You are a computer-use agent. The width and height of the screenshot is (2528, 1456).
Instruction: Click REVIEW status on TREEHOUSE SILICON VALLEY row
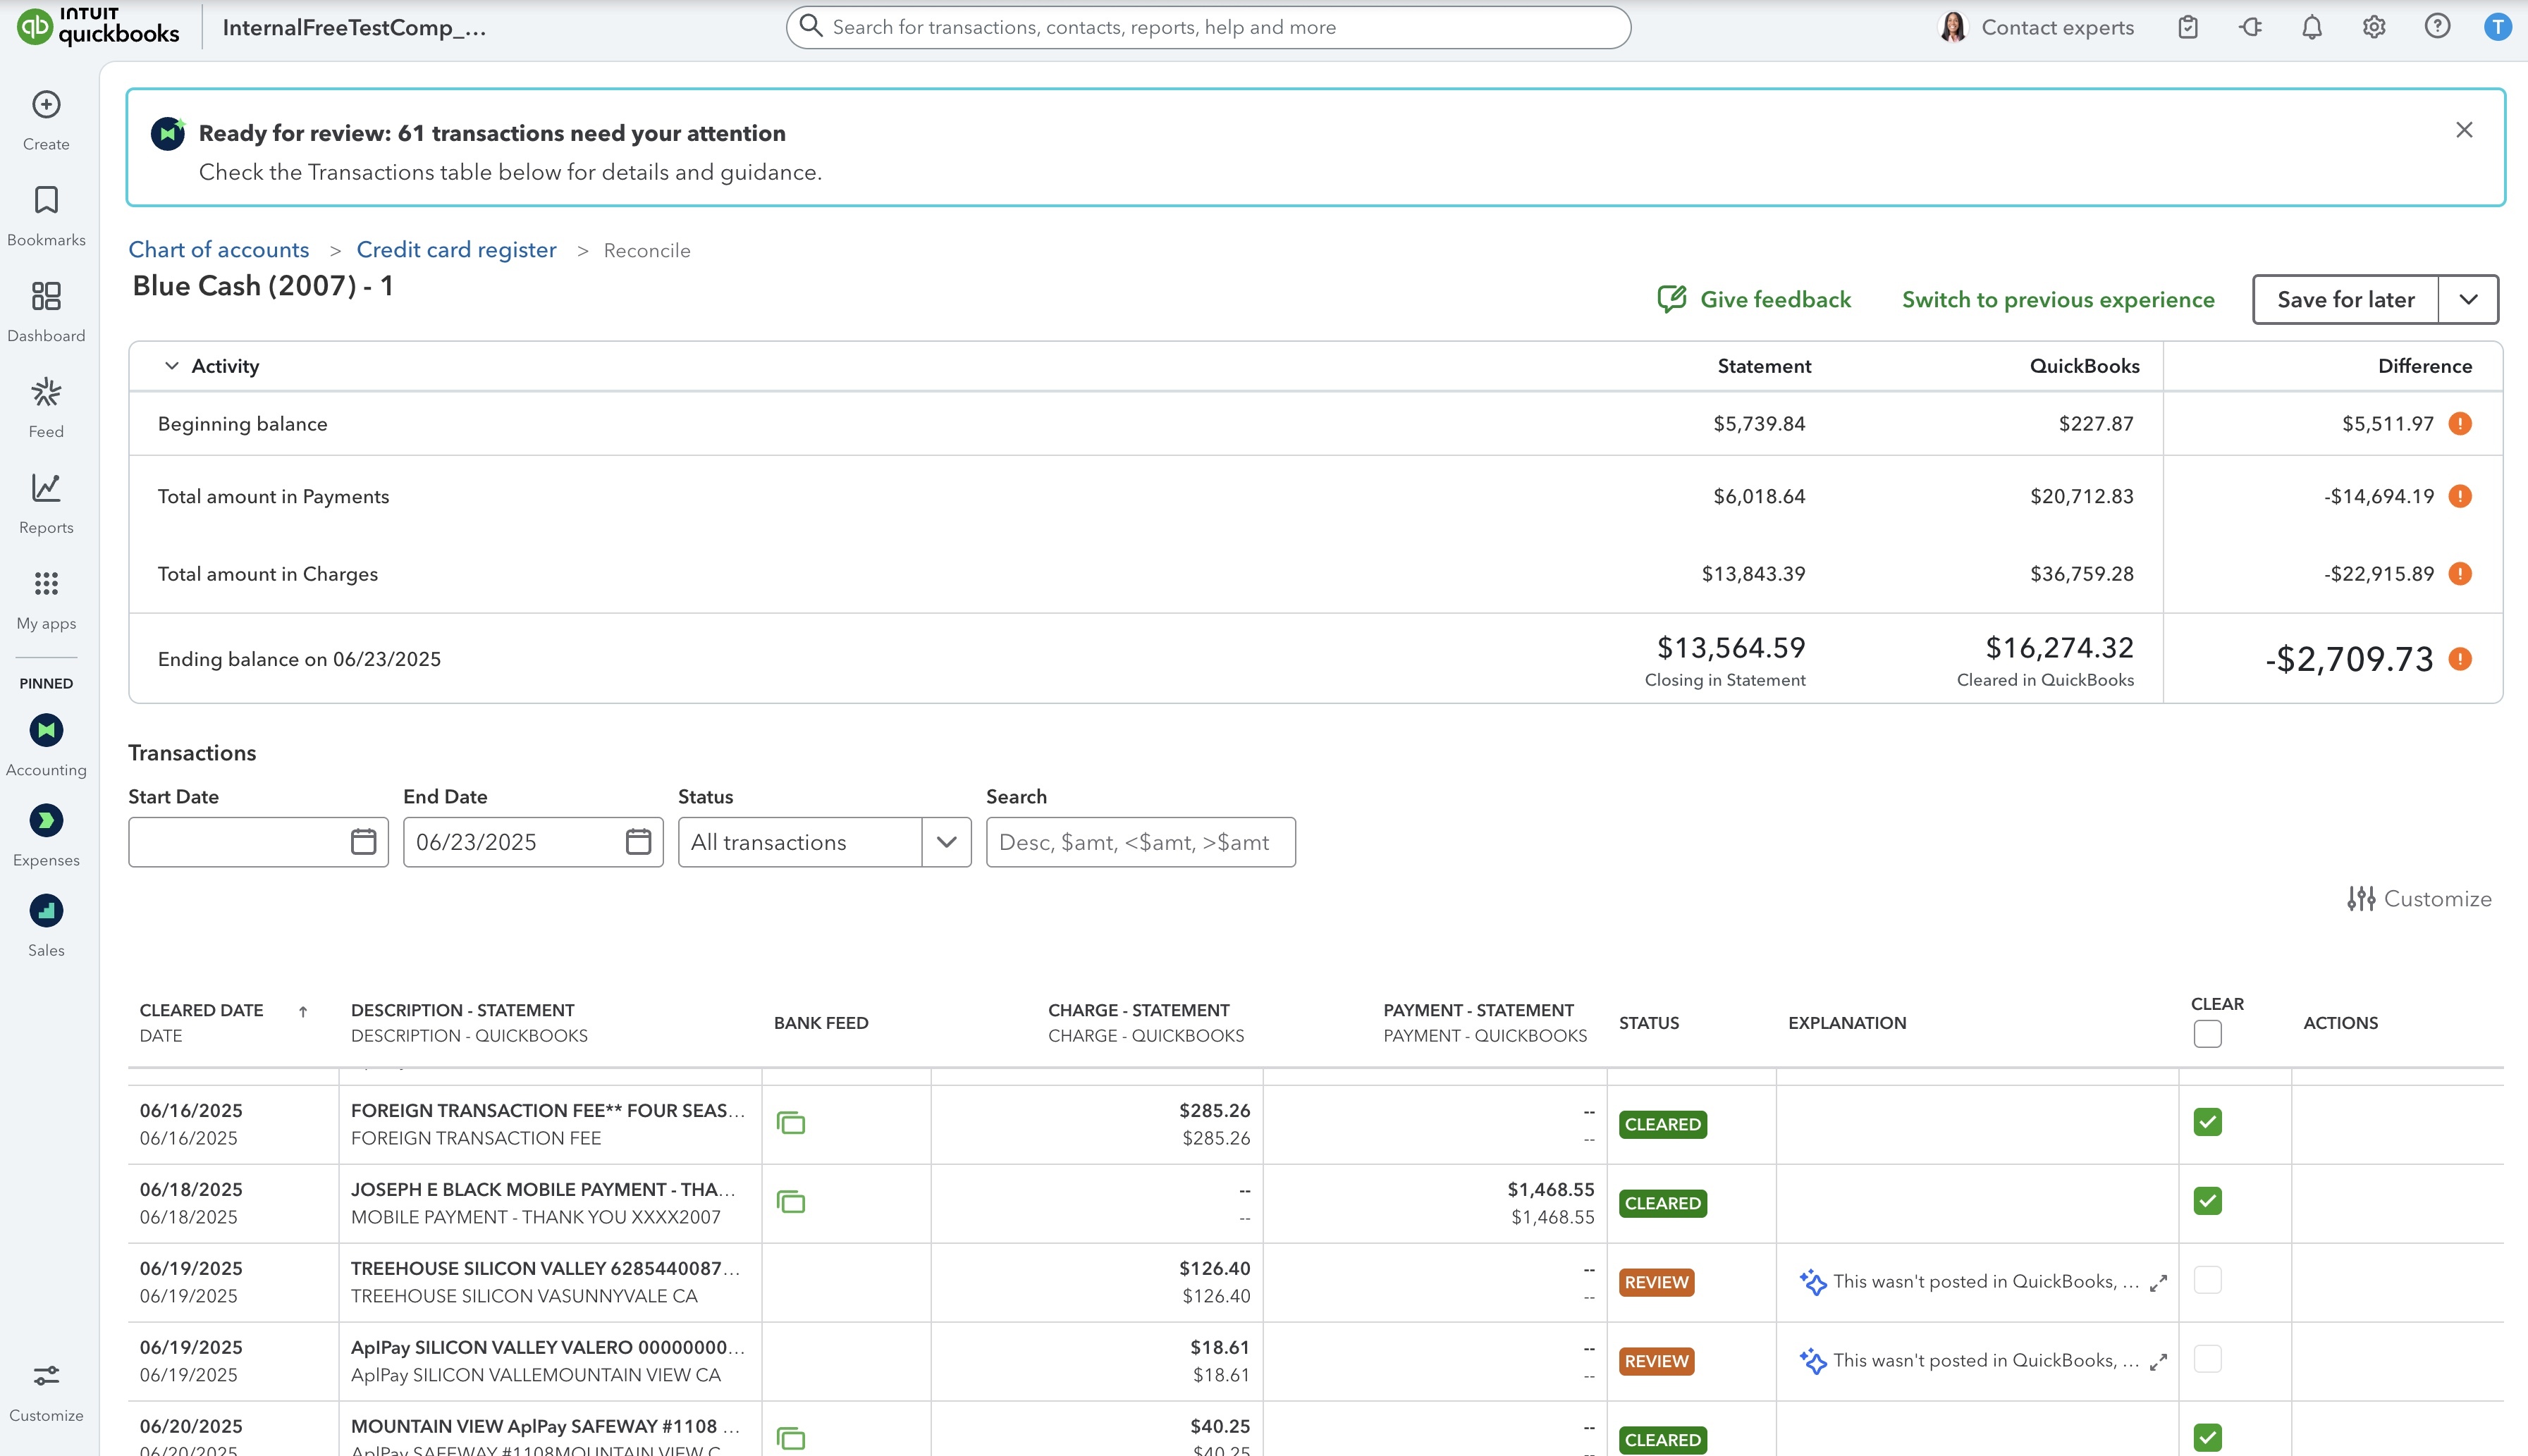(1656, 1282)
